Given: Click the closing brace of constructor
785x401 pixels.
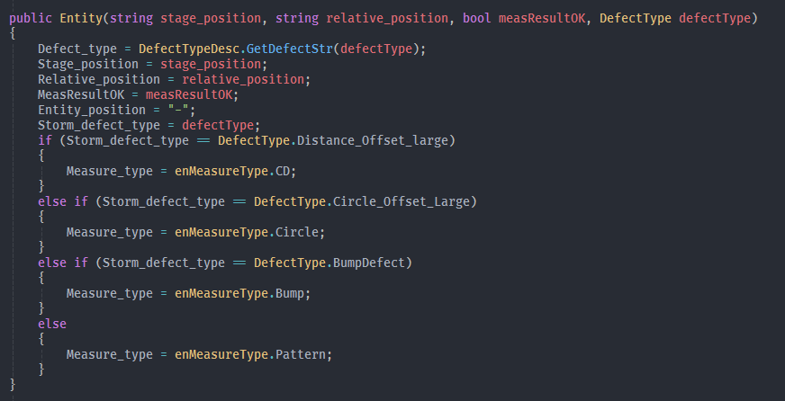Looking at the screenshot, I should coord(13,385).
